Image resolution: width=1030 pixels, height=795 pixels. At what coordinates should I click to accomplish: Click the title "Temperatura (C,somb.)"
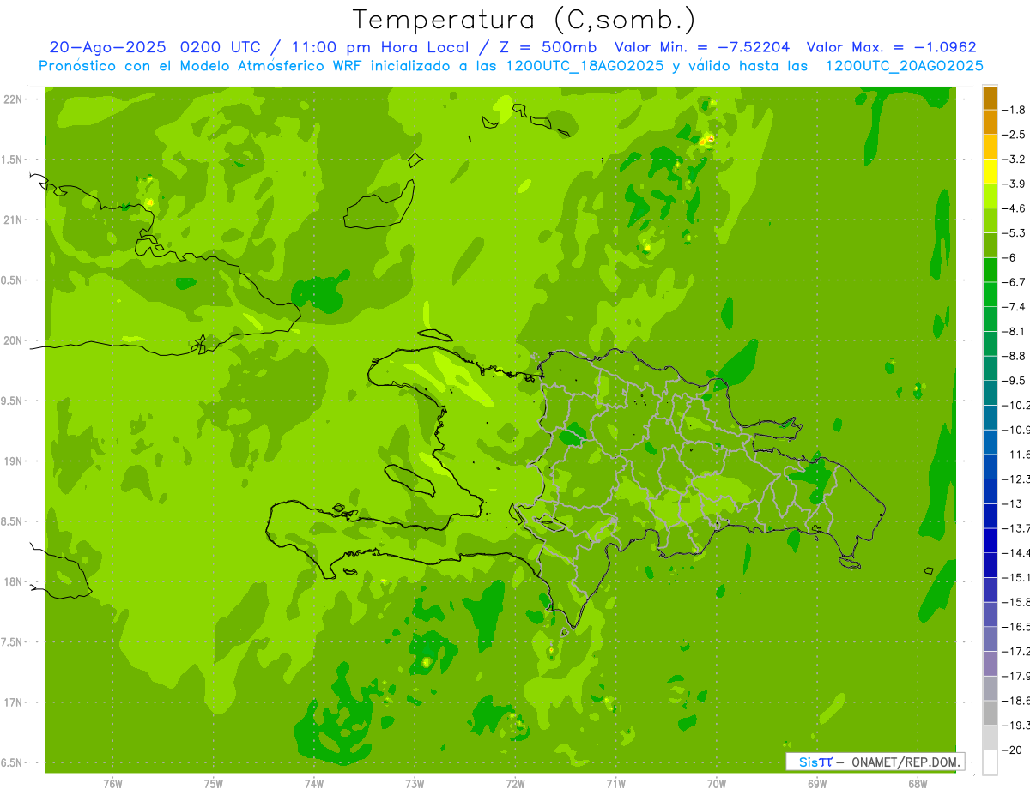click(524, 20)
